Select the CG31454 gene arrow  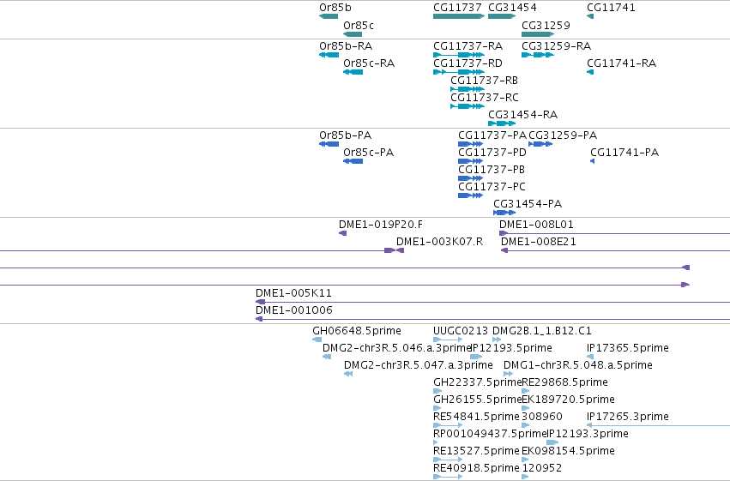[x=502, y=16]
